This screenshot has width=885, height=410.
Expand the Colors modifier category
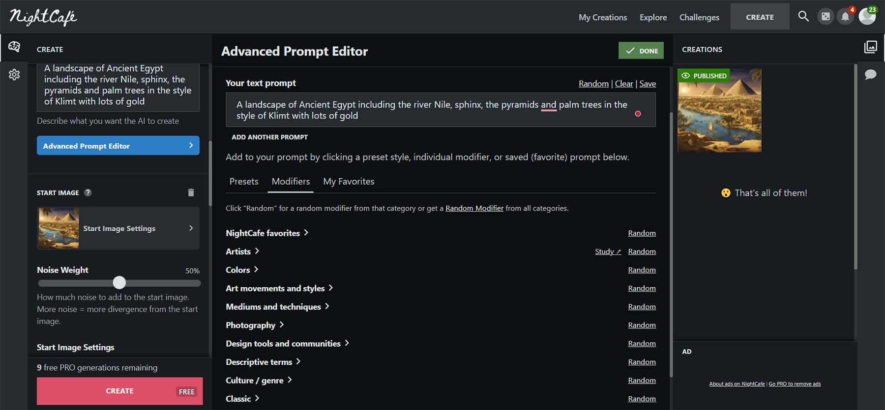[x=242, y=270]
